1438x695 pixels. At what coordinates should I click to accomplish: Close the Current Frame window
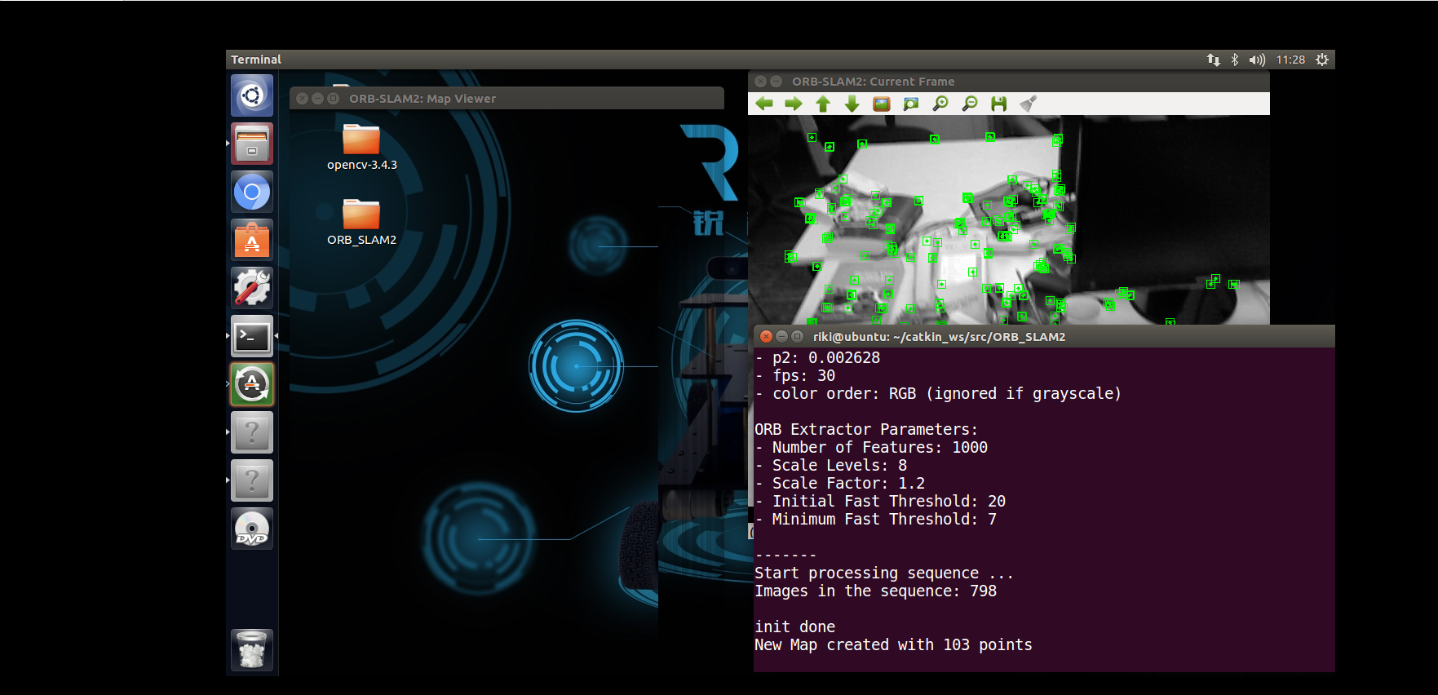(761, 82)
